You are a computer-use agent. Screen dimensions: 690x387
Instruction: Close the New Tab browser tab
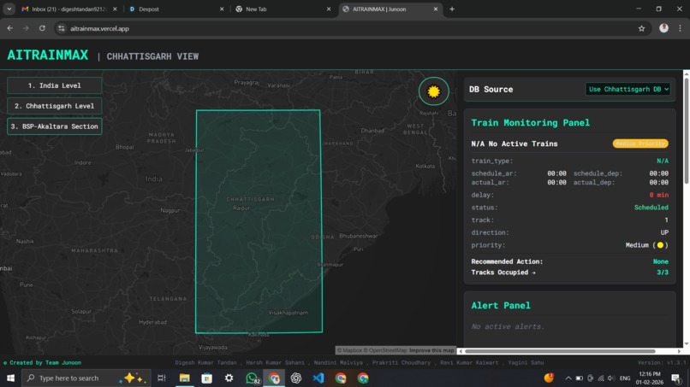[x=329, y=9]
